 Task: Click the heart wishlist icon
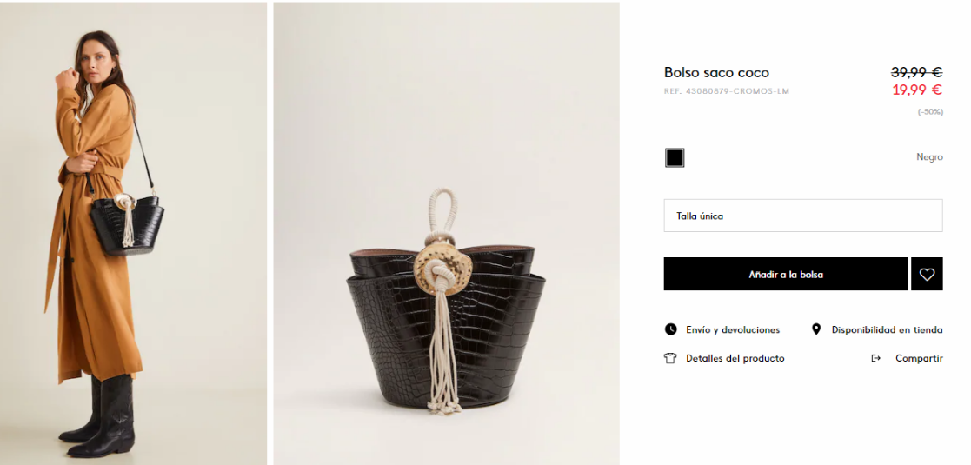coord(927,274)
